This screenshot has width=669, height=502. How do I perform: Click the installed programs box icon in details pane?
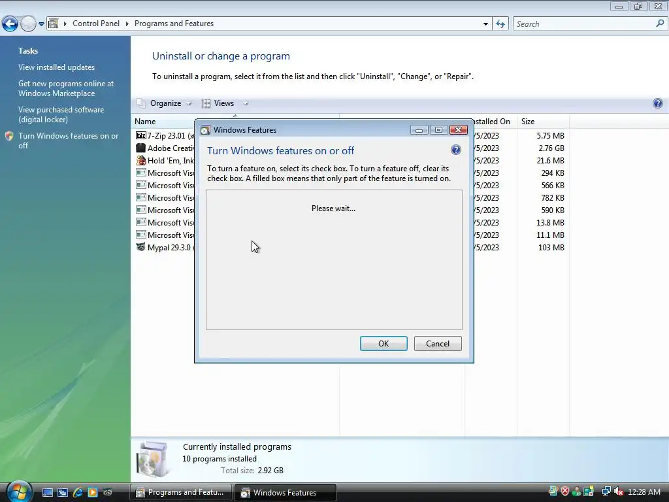154,460
